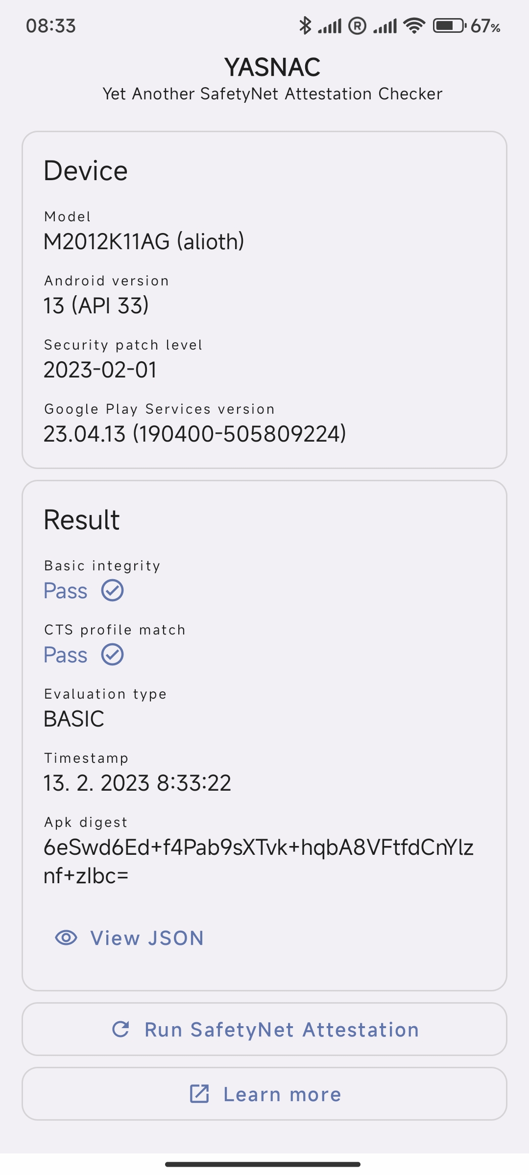Tap the timestamp 13. 2. 2023 8:33:22
This screenshot has height=1175, width=529.
coord(137,783)
